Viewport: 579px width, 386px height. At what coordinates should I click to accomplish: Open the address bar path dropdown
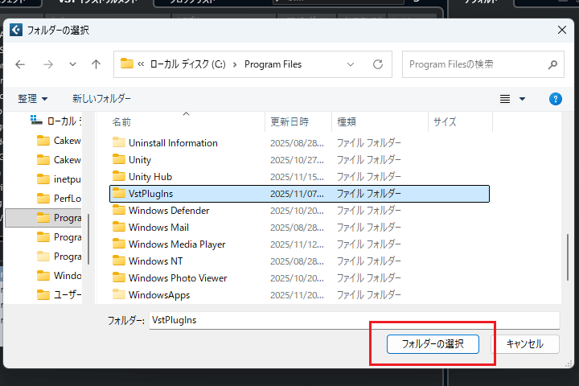(351, 64)
